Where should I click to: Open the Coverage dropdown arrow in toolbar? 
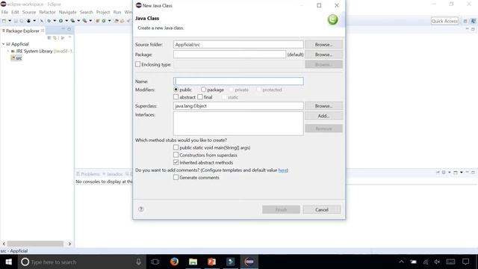pos(78,21)
